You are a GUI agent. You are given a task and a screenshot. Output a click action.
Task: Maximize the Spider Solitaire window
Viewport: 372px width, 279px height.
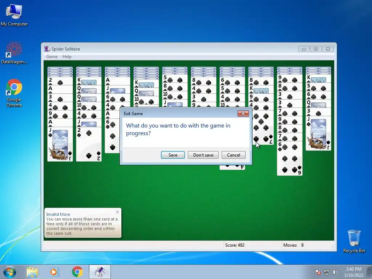316,49
